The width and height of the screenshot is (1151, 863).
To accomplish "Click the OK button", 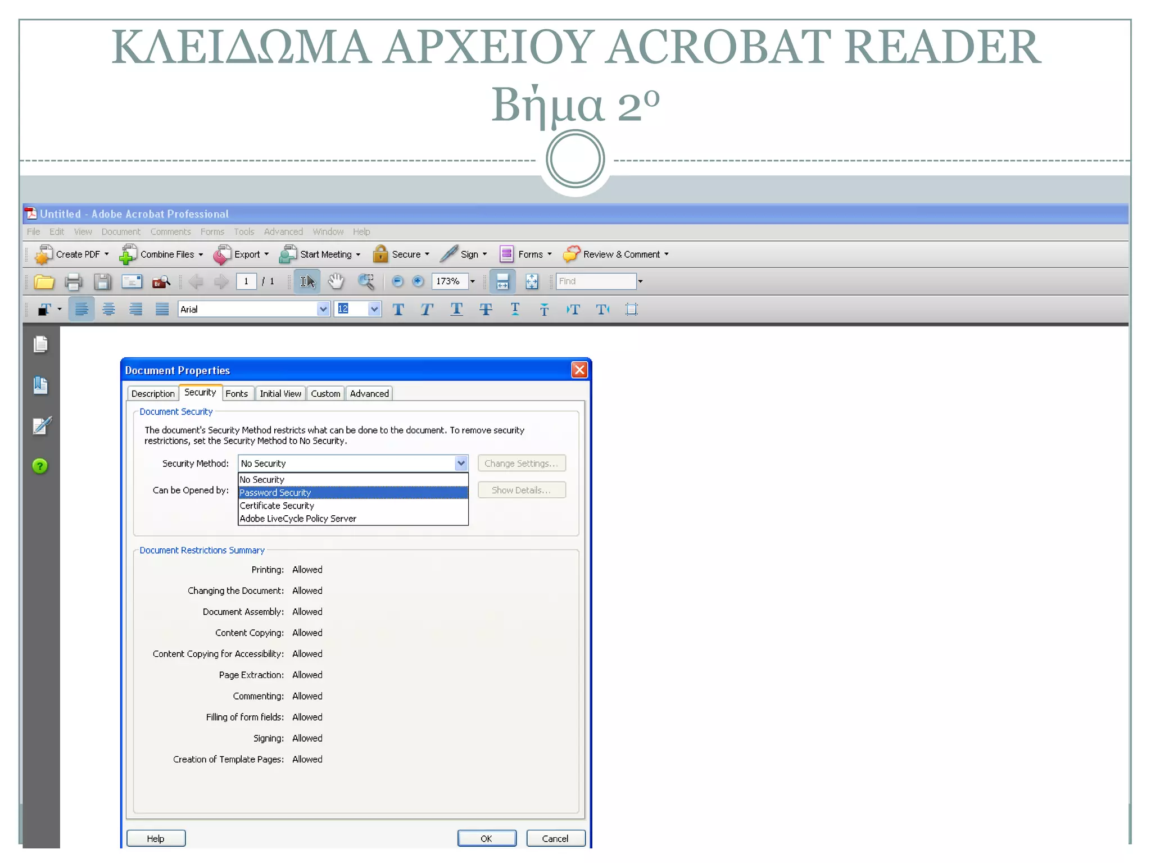I will tap(487, 838).
